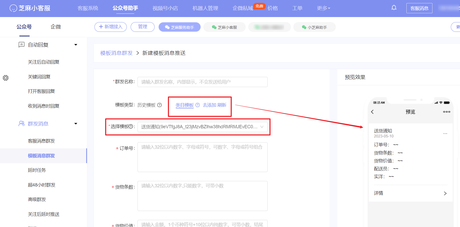Screen dimensions: 460x227
Task: Open 机器人管理 in top navigation
Action: click(205, 8)
